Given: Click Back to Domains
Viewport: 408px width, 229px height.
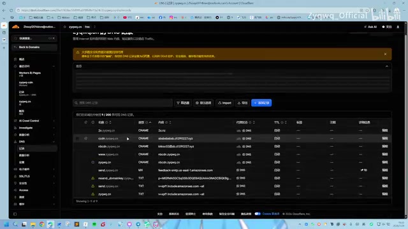Looking at the screenshot, I should (x=34, y=47).
